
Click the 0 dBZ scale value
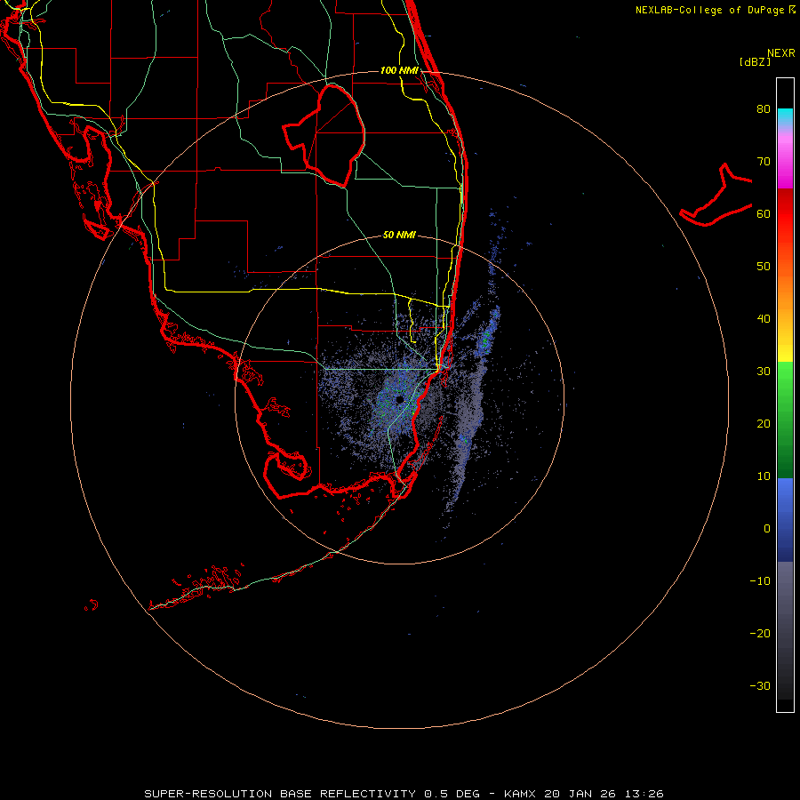coord(767,529)
